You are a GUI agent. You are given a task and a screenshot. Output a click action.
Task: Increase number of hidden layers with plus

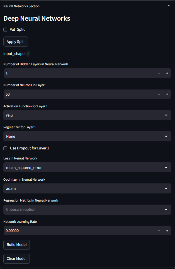click(x=167, y=73)
